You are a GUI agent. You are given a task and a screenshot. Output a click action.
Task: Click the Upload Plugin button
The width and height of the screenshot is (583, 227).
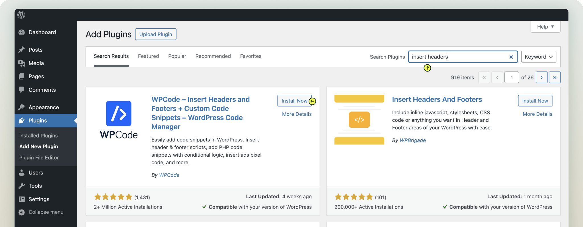156,34
